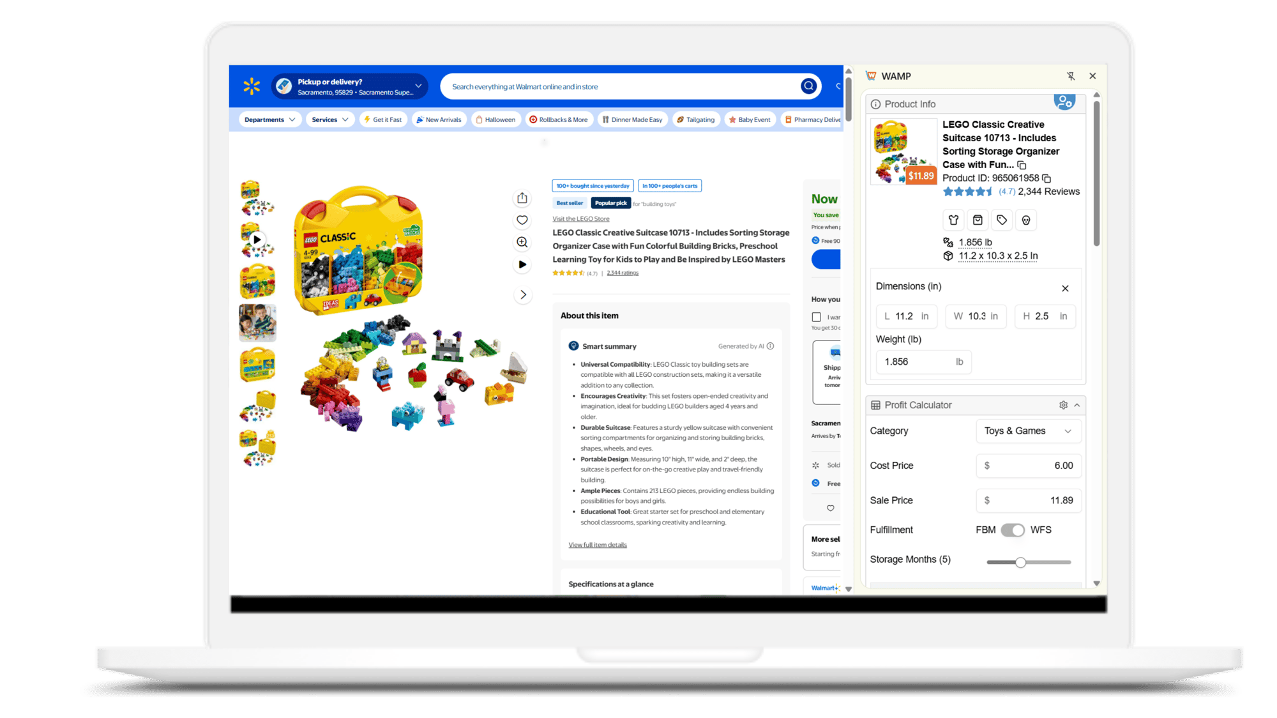Open Profit Calculator settings gear
This screenshot has width=1277, height=718.
pos(1063,405)
